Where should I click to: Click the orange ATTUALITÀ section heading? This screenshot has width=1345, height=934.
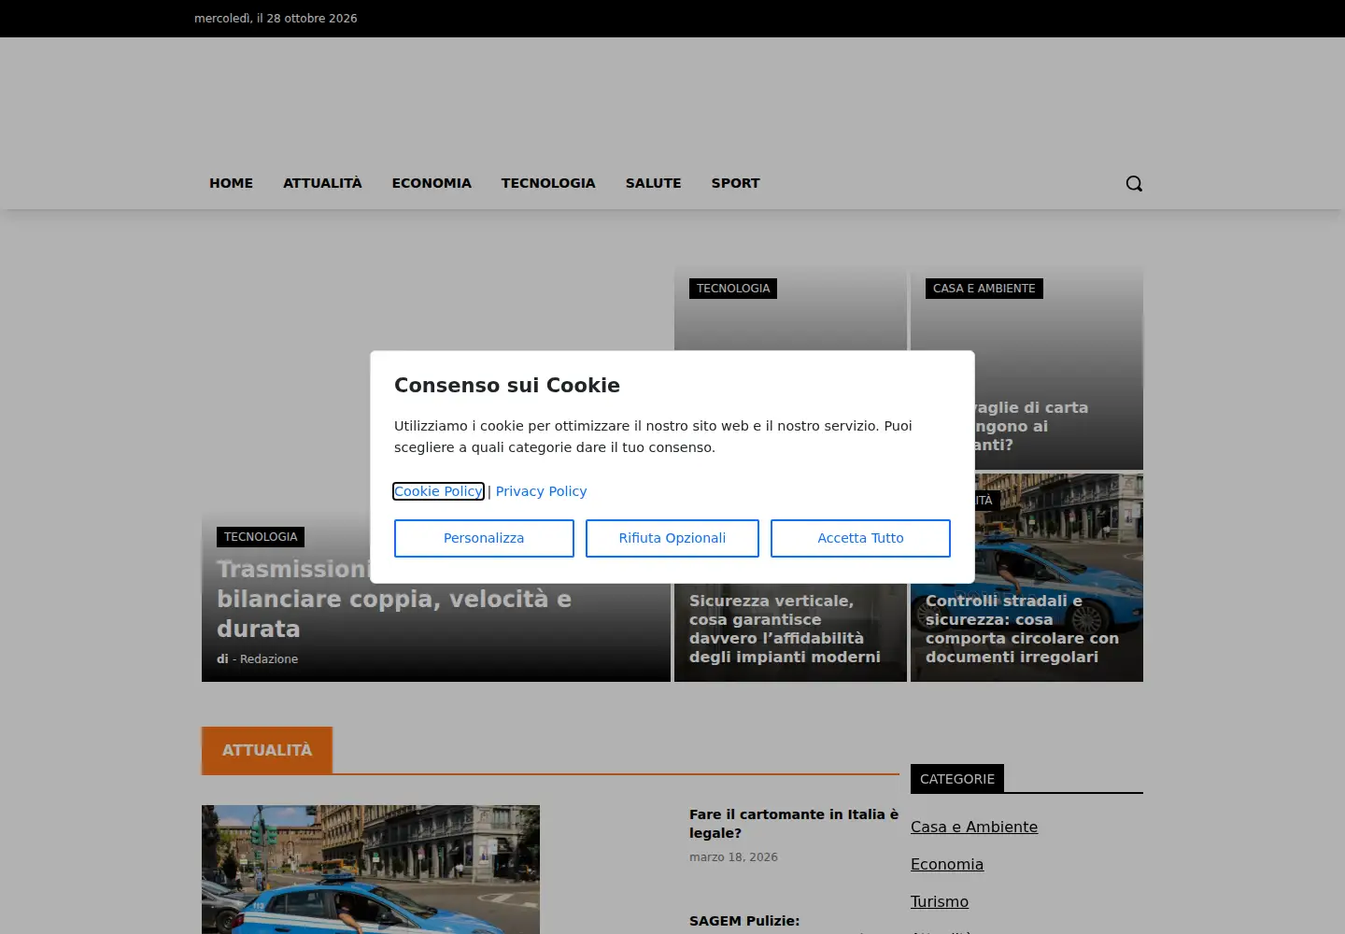[x=267, y=750]
